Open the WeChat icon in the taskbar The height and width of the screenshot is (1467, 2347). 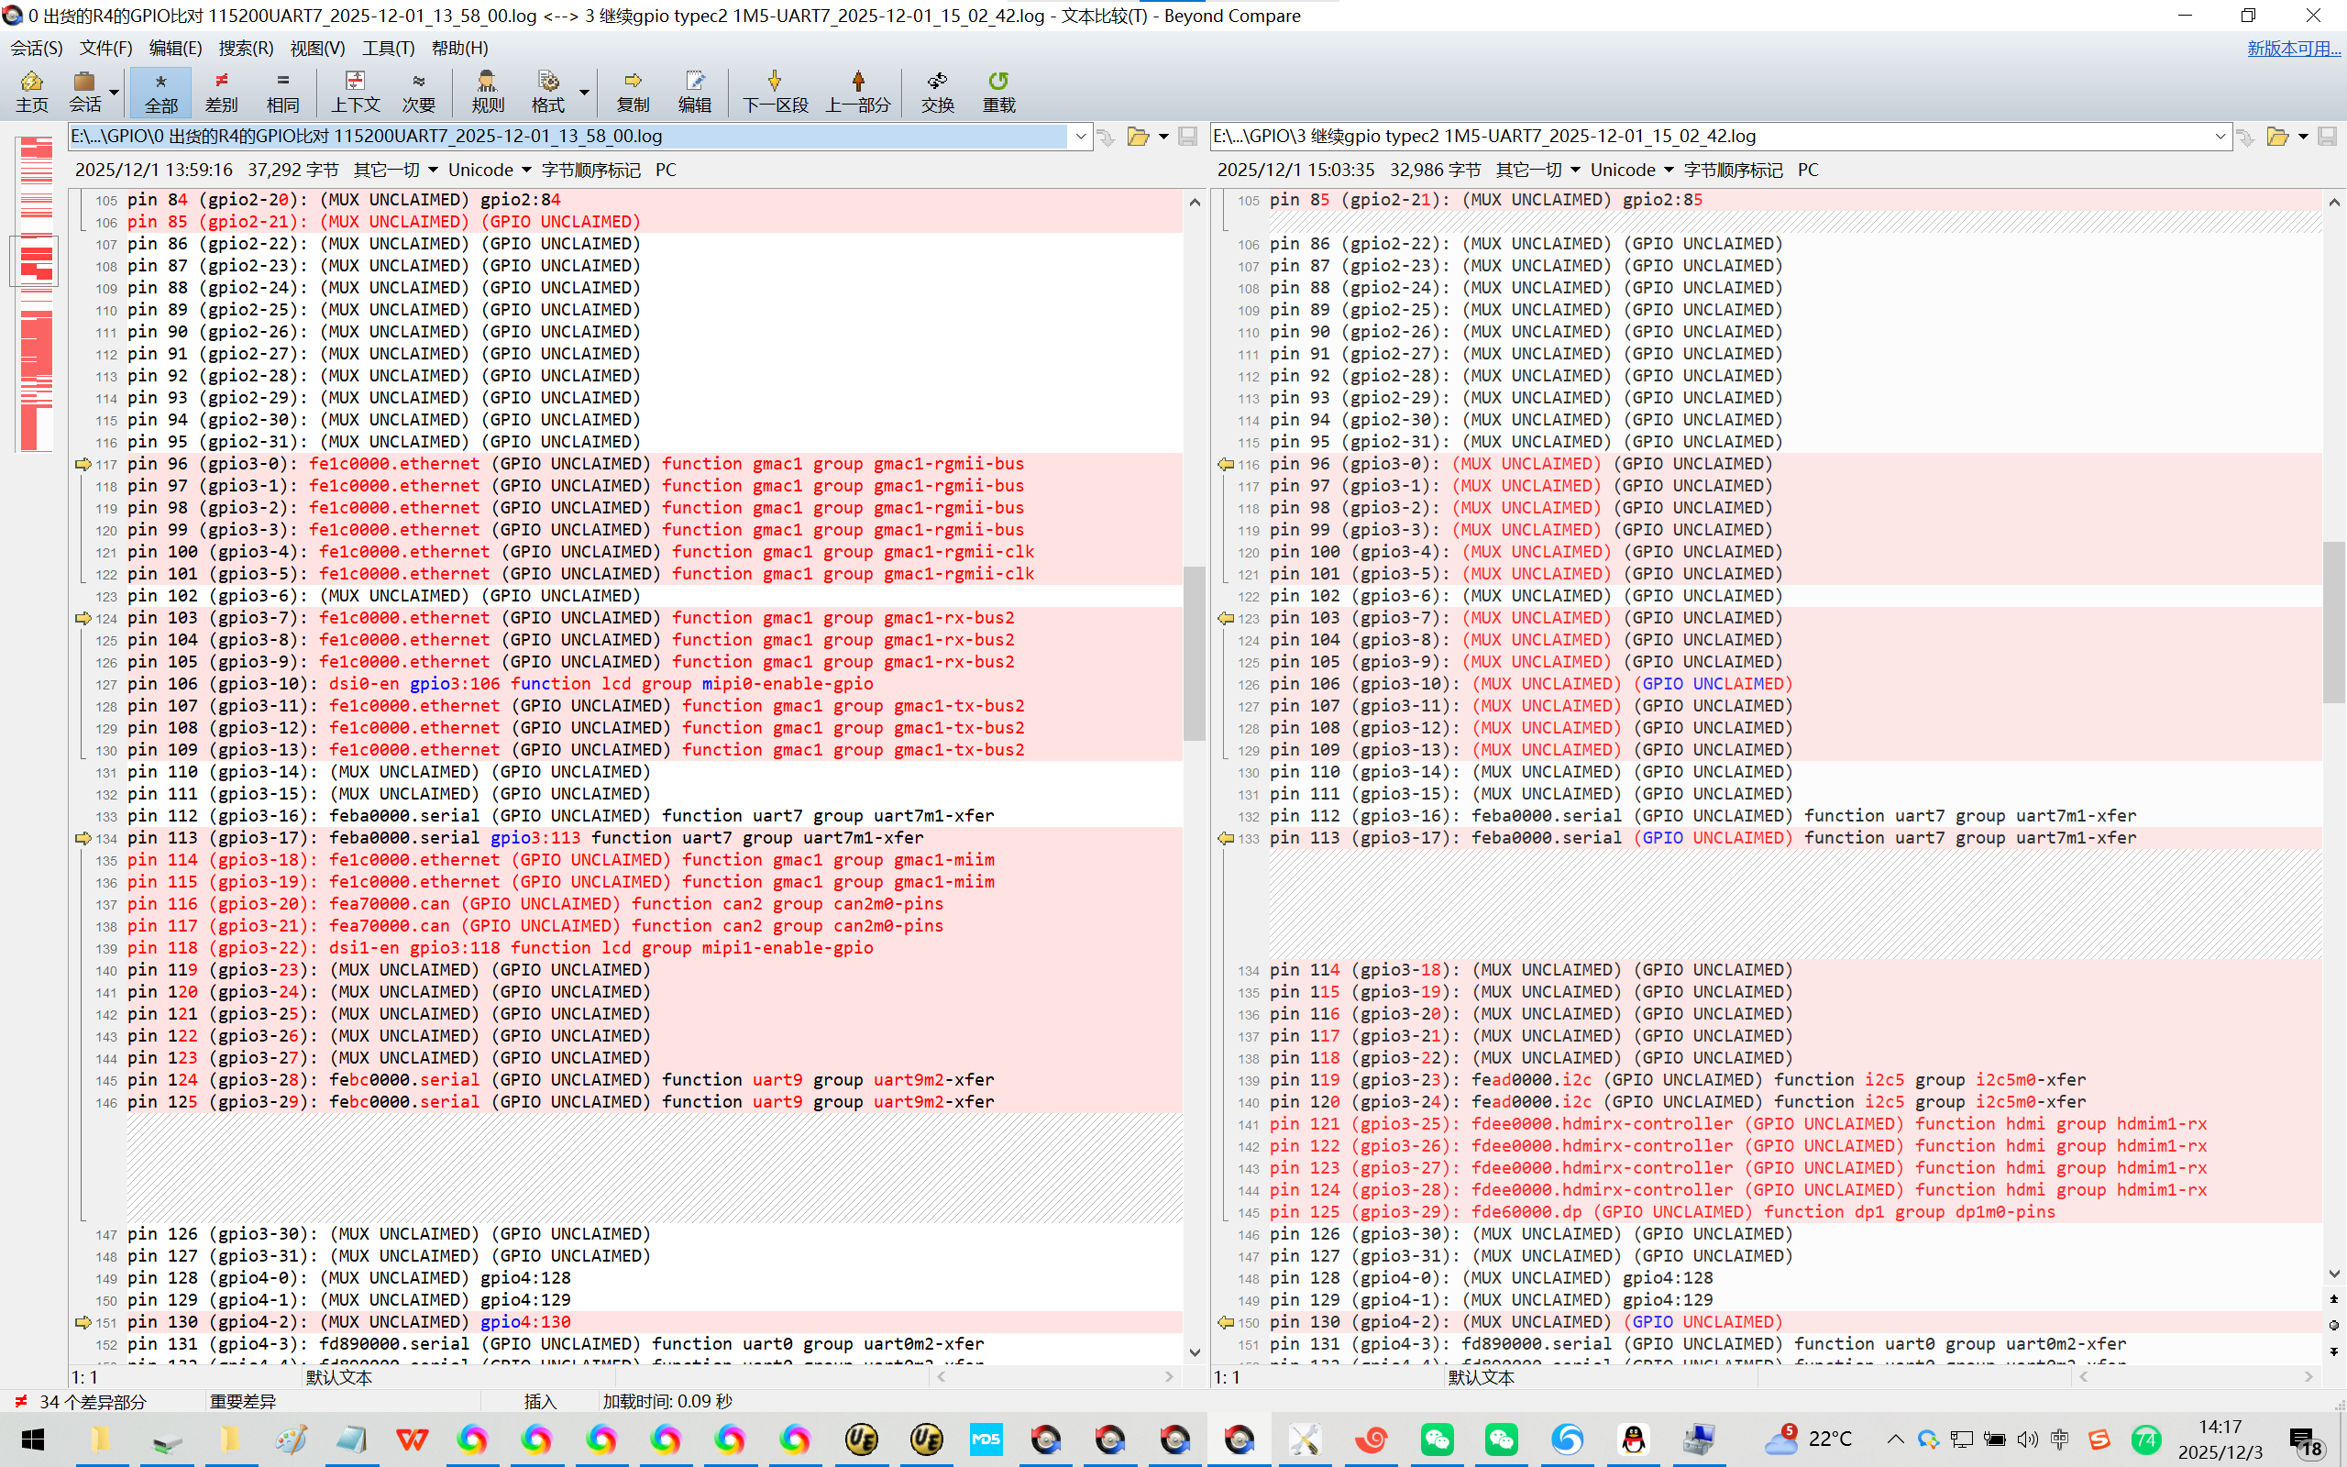1437,1438
